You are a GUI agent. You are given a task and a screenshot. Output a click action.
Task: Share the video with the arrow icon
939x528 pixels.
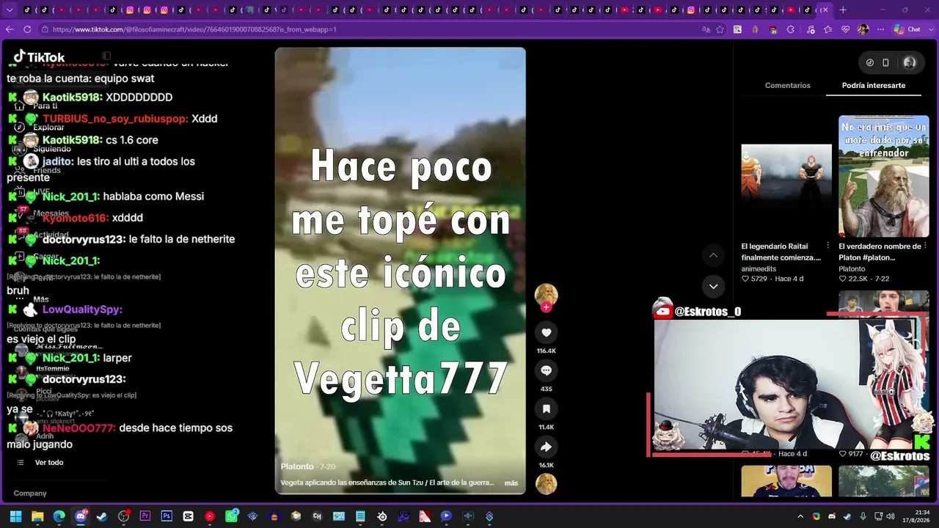(546, 447)
